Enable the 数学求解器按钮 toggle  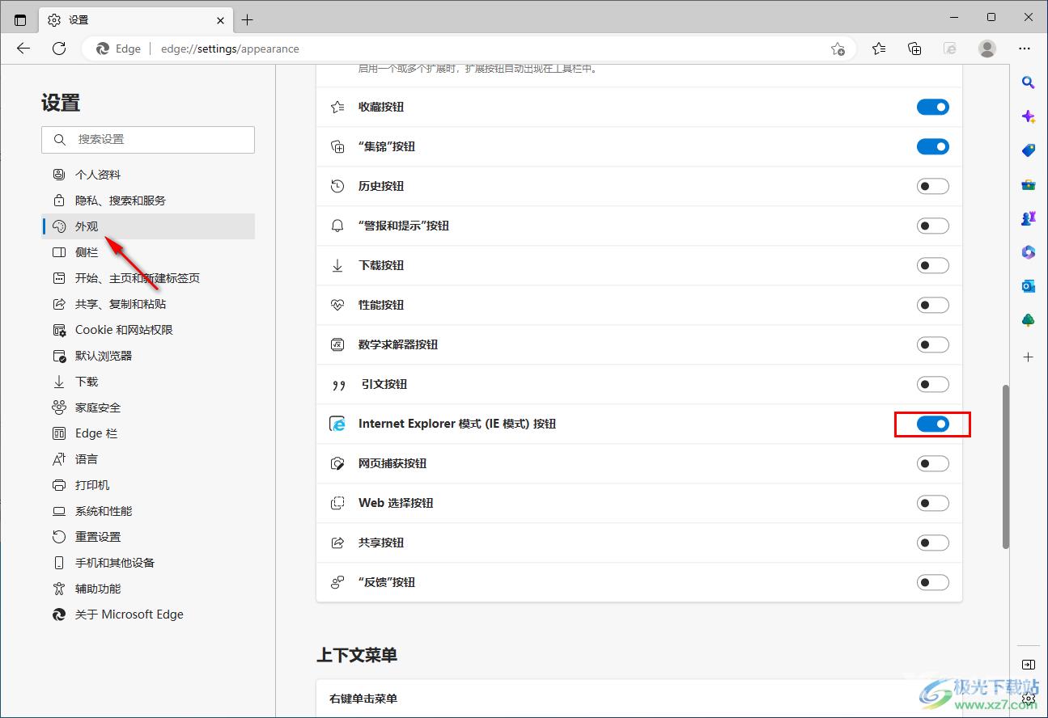[x=932, y=344]
